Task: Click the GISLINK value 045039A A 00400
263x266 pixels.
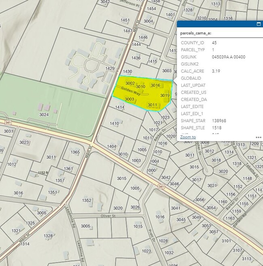Action: pos(228,57)
